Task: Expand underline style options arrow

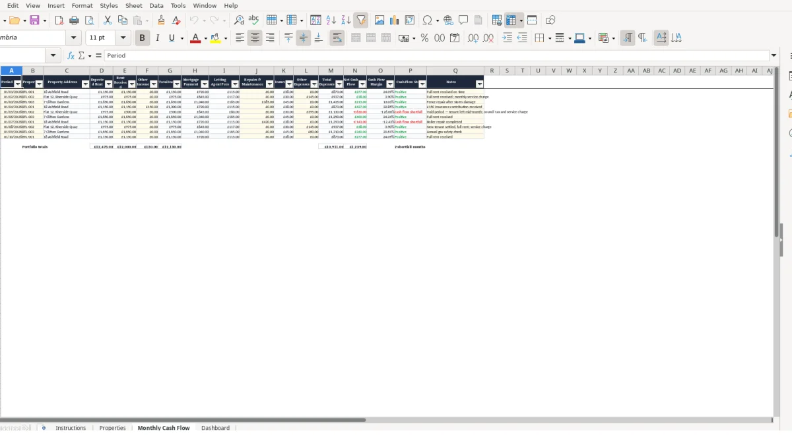Action: (181, 38)
